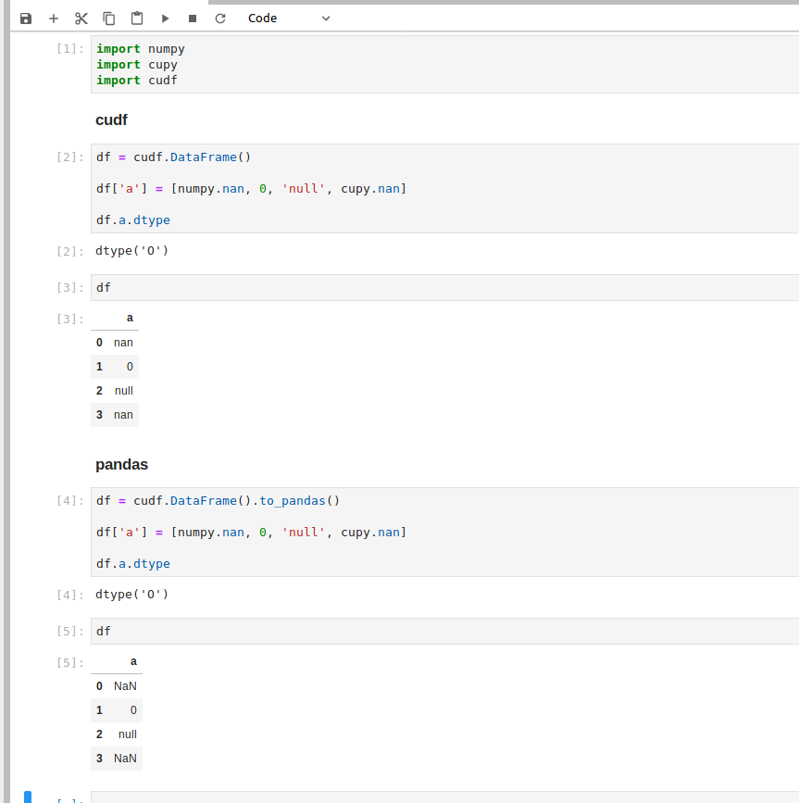Click the [1]: input prompt label

[70, 49]
